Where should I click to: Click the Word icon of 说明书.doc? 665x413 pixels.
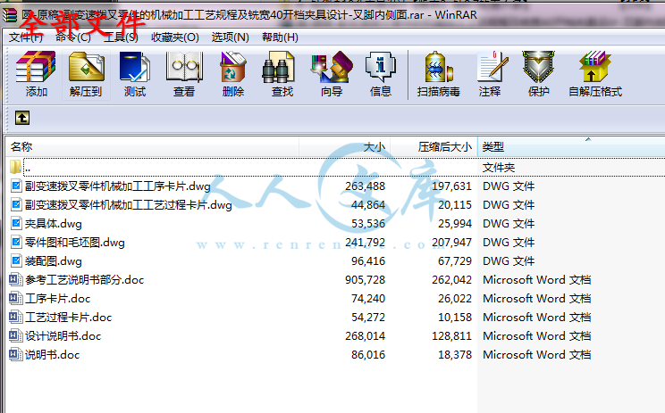pyautogui.click(x=16, y=354)
